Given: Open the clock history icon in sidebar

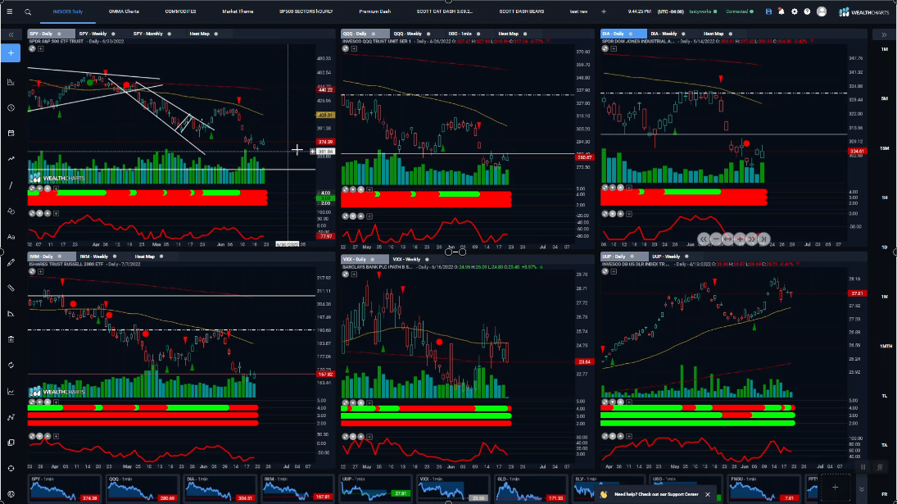Looking at the screenshot, I should click(11, 107).
